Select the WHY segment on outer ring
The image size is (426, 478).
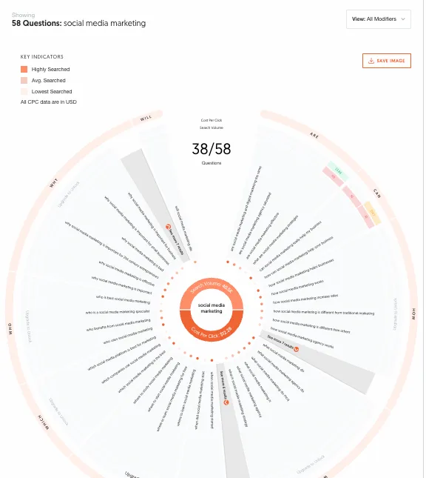(53, 183)
